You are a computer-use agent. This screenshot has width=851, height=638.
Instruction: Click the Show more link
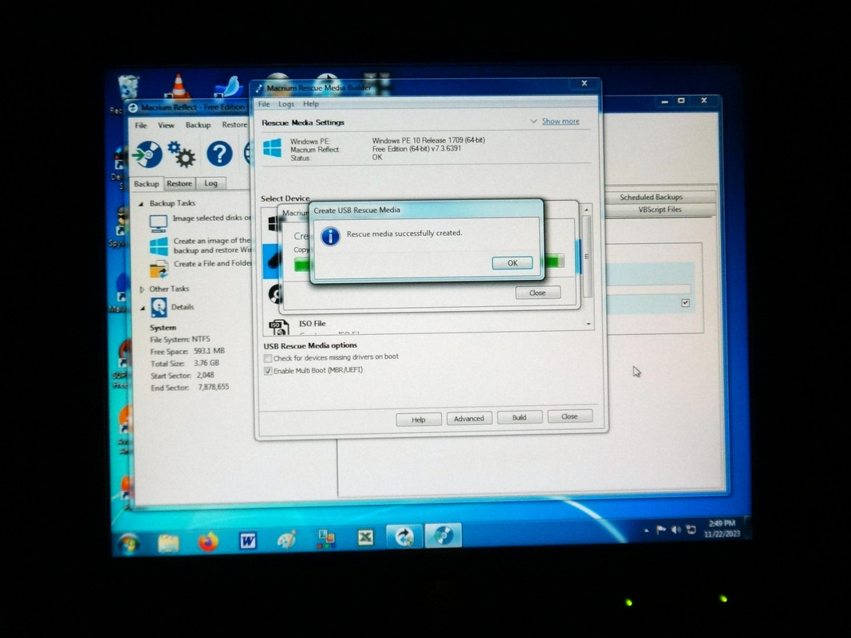click(x=560, y=121)
